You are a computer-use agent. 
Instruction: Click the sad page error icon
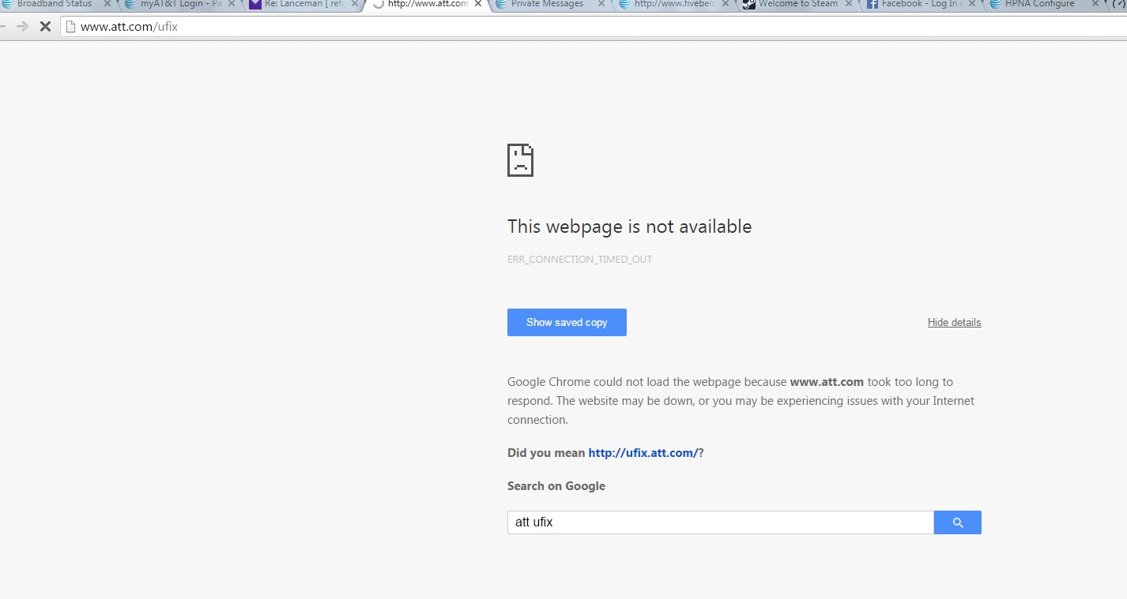(520, 160)
